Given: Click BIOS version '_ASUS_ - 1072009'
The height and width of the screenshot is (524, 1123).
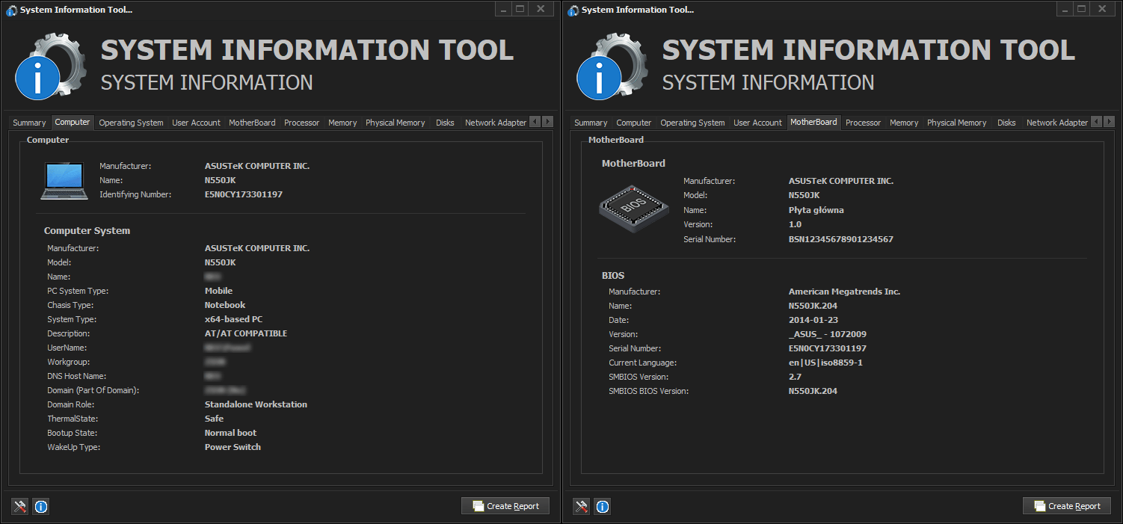Looking at the screenshot, I should tap(827, 334).
